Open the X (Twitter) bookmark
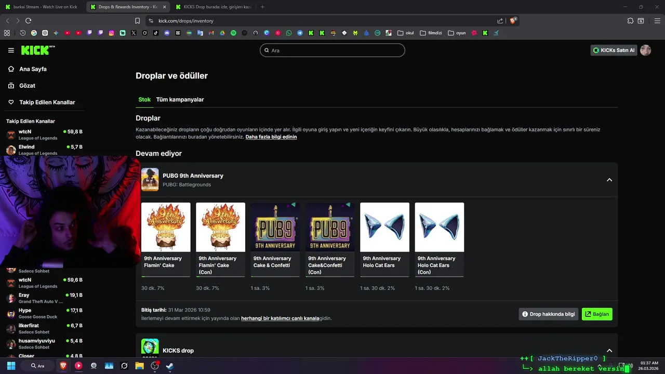665x374 pixels. point(134,33)
